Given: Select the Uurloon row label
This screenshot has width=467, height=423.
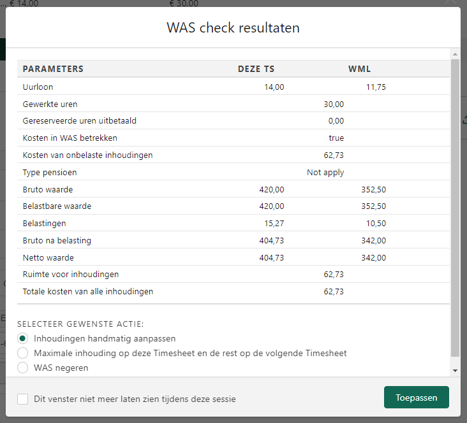Looking at the screenshot, I should 38,87.
